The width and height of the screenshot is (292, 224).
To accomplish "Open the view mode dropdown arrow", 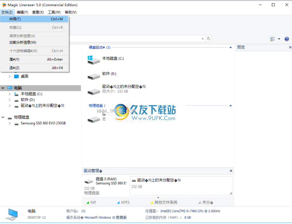I will point(279,39).
